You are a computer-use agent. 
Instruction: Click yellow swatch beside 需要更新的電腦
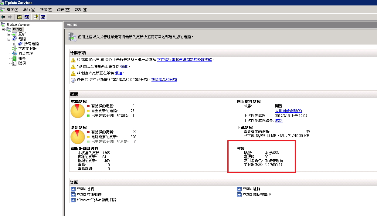point(88,111)
